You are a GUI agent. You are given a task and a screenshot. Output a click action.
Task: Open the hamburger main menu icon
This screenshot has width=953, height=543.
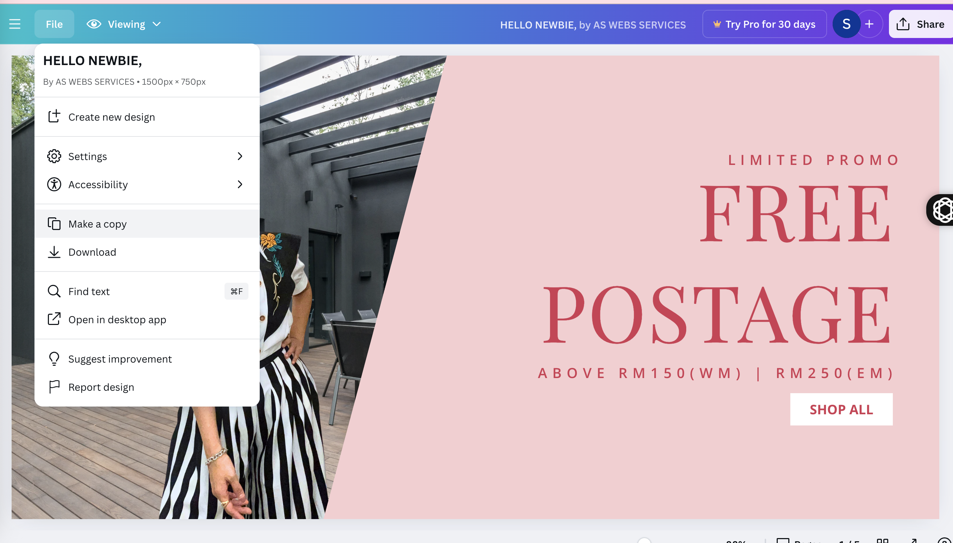[x=15, y=24]
